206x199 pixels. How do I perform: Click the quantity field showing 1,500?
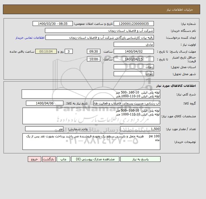[x=140, y=129]
